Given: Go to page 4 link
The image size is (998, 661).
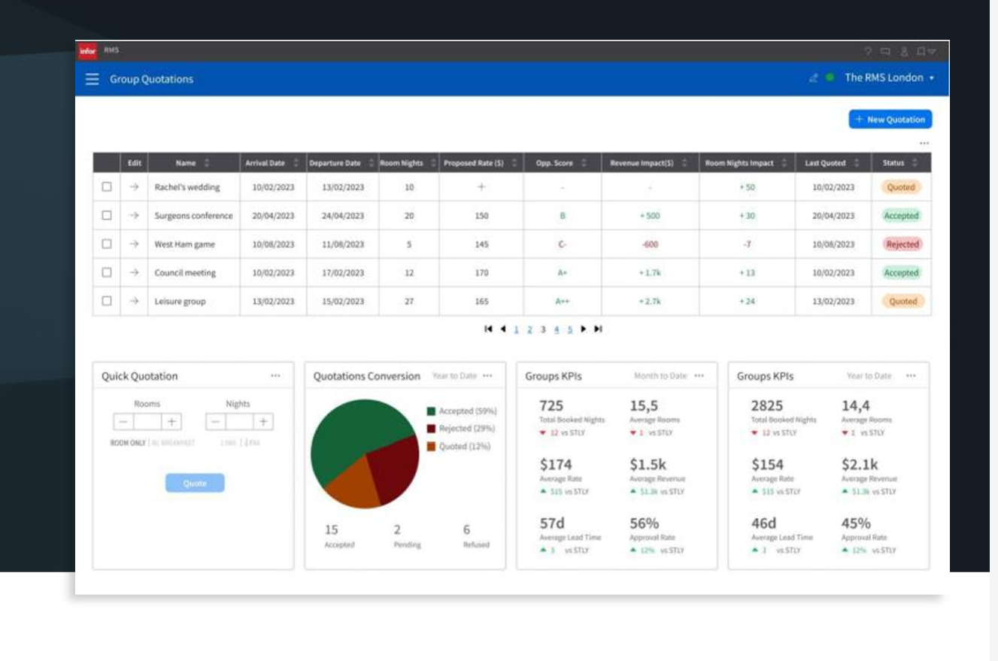Looking at the screenshot, I should point(557,329).
